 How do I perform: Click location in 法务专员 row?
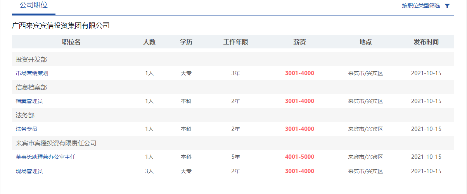point(365,129)
